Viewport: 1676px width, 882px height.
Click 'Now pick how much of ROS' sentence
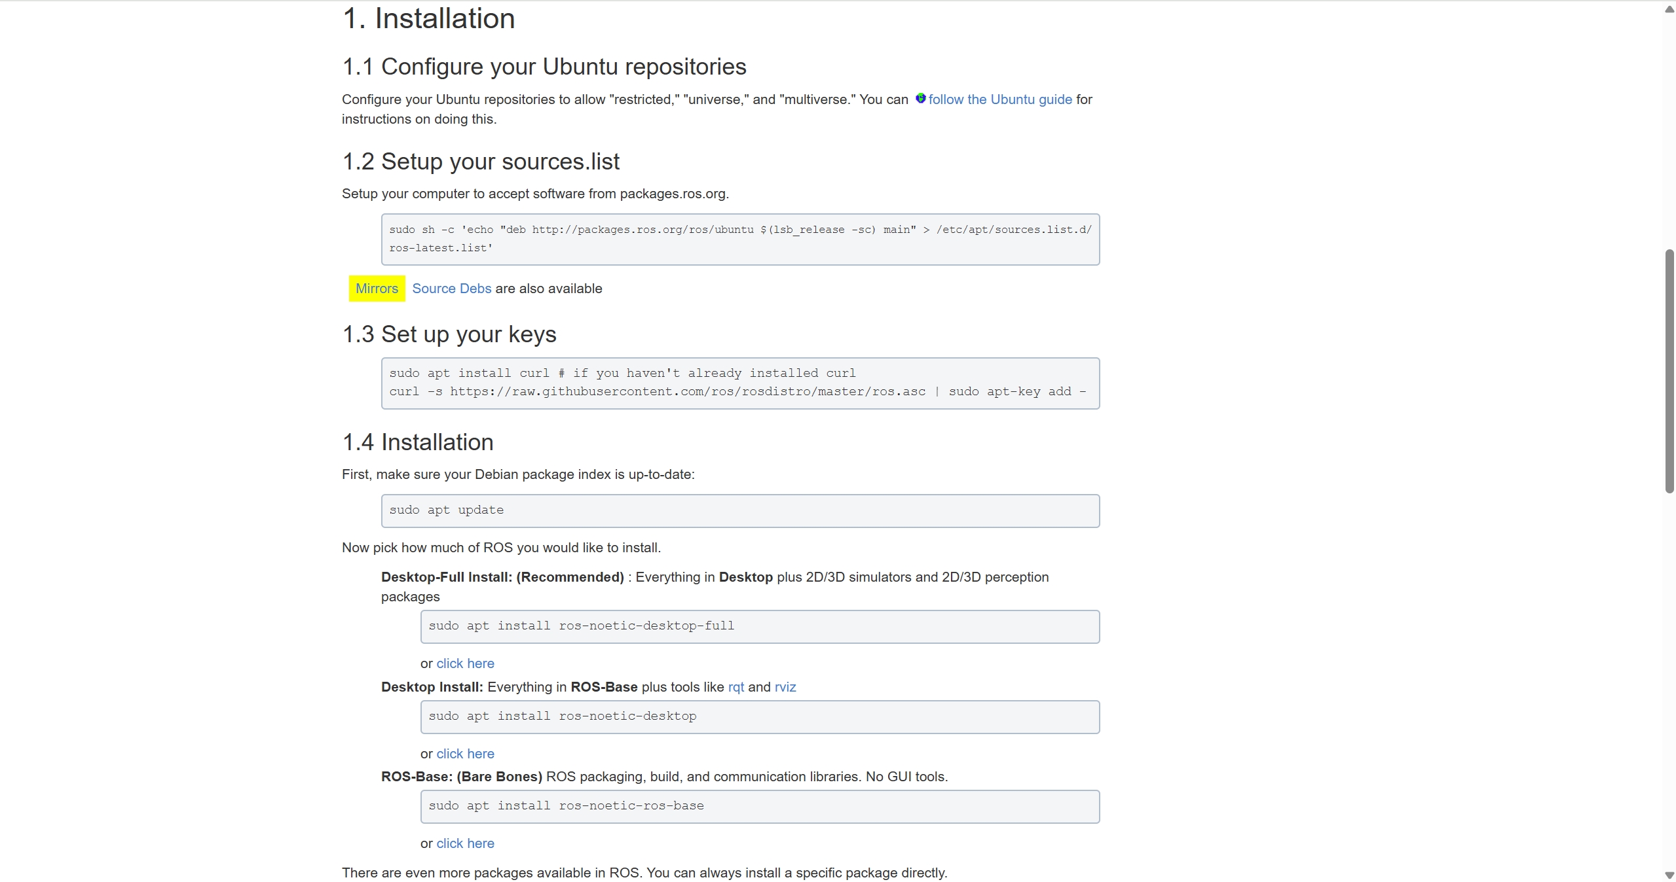point(501,548)
